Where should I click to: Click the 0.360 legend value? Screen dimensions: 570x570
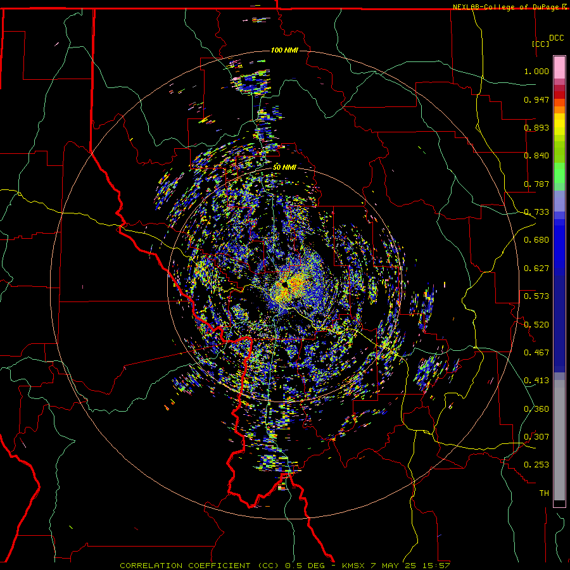(x=536, y=409)
